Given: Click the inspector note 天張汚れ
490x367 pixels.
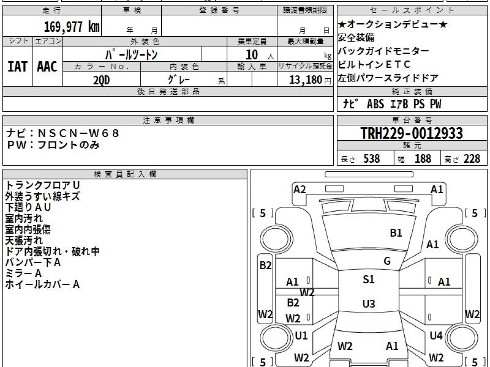Looking at the screenshot, I should 24,240.
